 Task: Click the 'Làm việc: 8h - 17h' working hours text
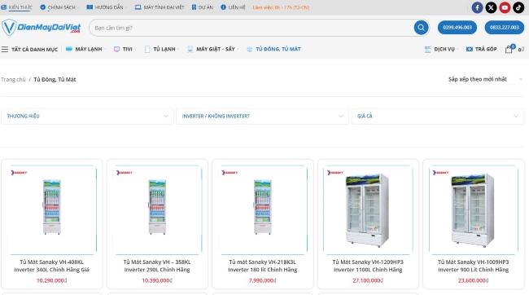tap(281, 7)
